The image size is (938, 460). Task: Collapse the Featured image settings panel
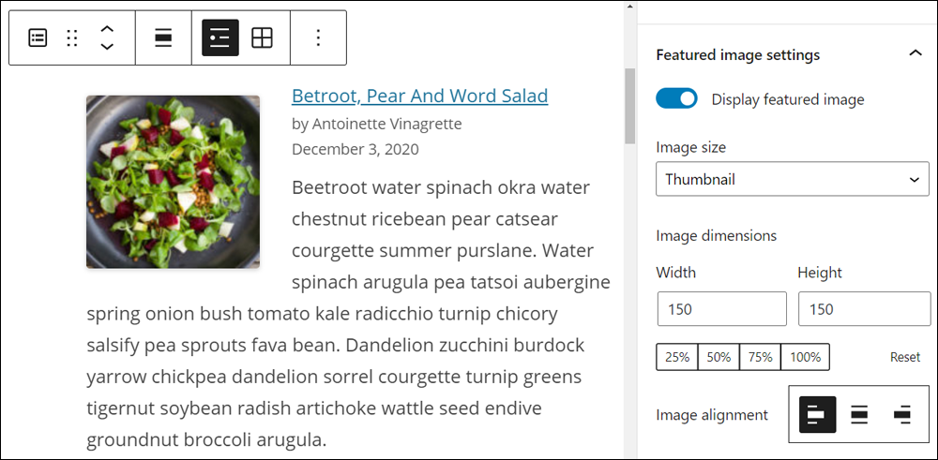pos(915,53)
